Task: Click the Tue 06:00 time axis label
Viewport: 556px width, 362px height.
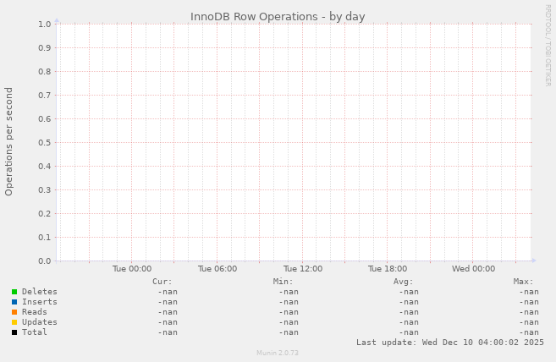Action: (217, 269)
